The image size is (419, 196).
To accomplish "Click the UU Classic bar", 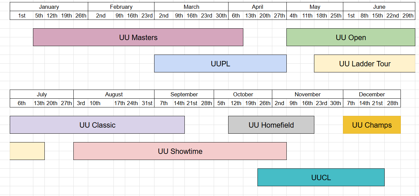I will pyautogui.click(x=97, y=125).
